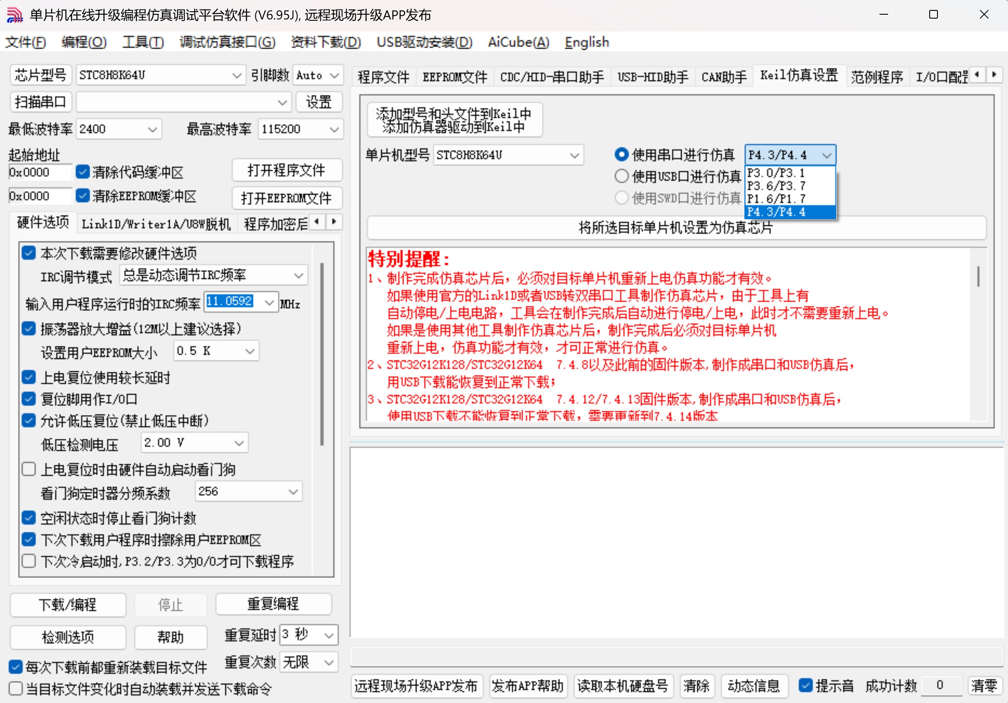
Task: Click 扫描串口 button
Action: 40,102
